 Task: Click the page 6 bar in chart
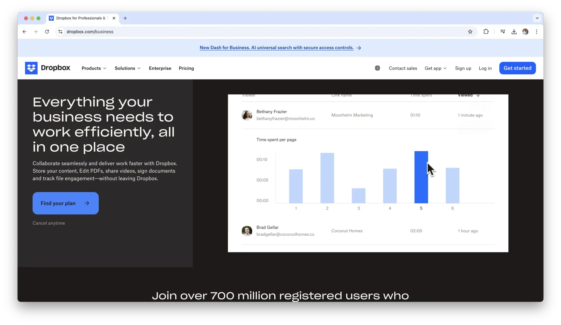[x=452, y=185]
